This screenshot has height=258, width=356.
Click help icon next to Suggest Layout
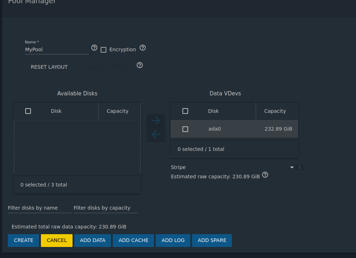[x=140, y=65]
